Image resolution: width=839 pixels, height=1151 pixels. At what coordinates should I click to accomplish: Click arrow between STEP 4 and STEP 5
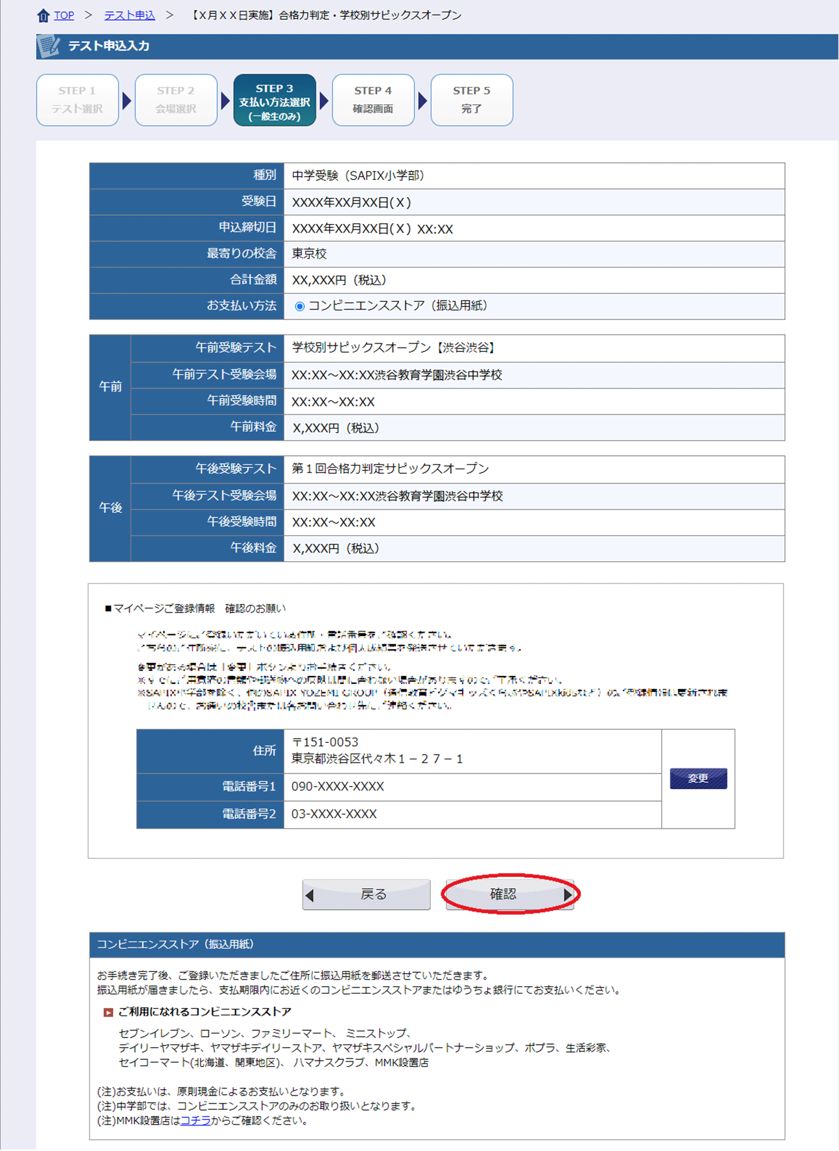[423, 101]
